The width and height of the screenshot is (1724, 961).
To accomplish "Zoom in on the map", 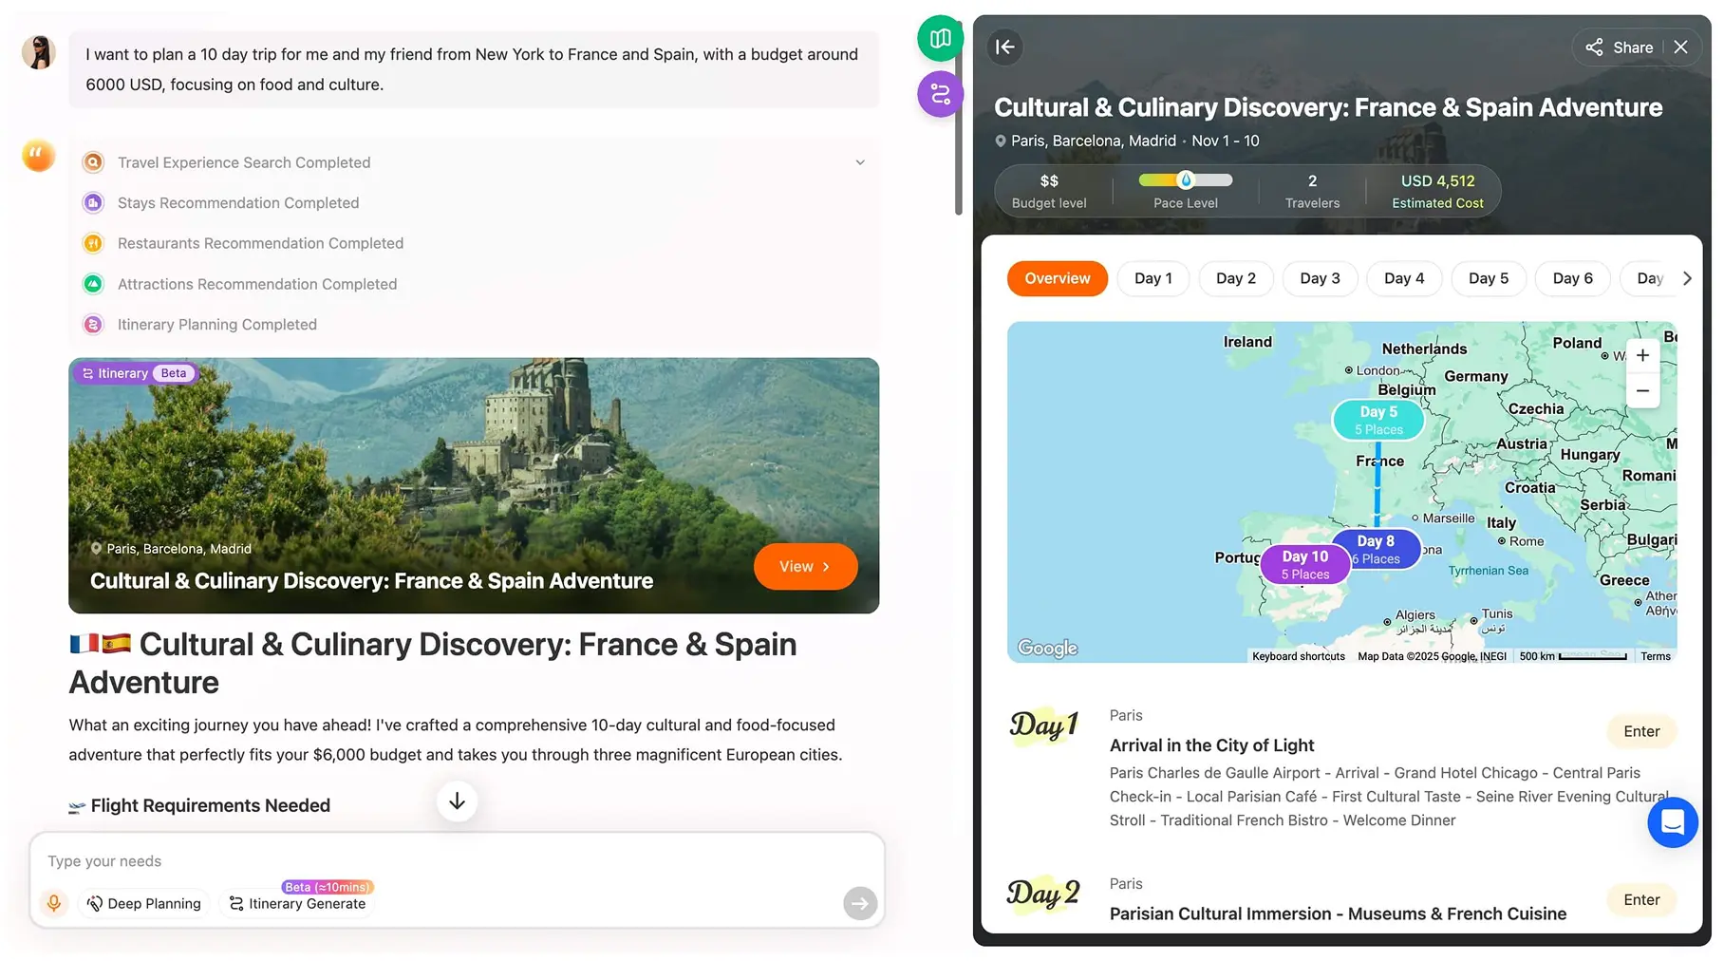I will click(1642, 356).
